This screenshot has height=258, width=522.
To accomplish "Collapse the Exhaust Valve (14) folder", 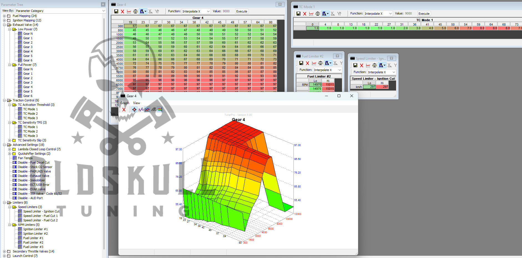I will click(x=4, y=25).
